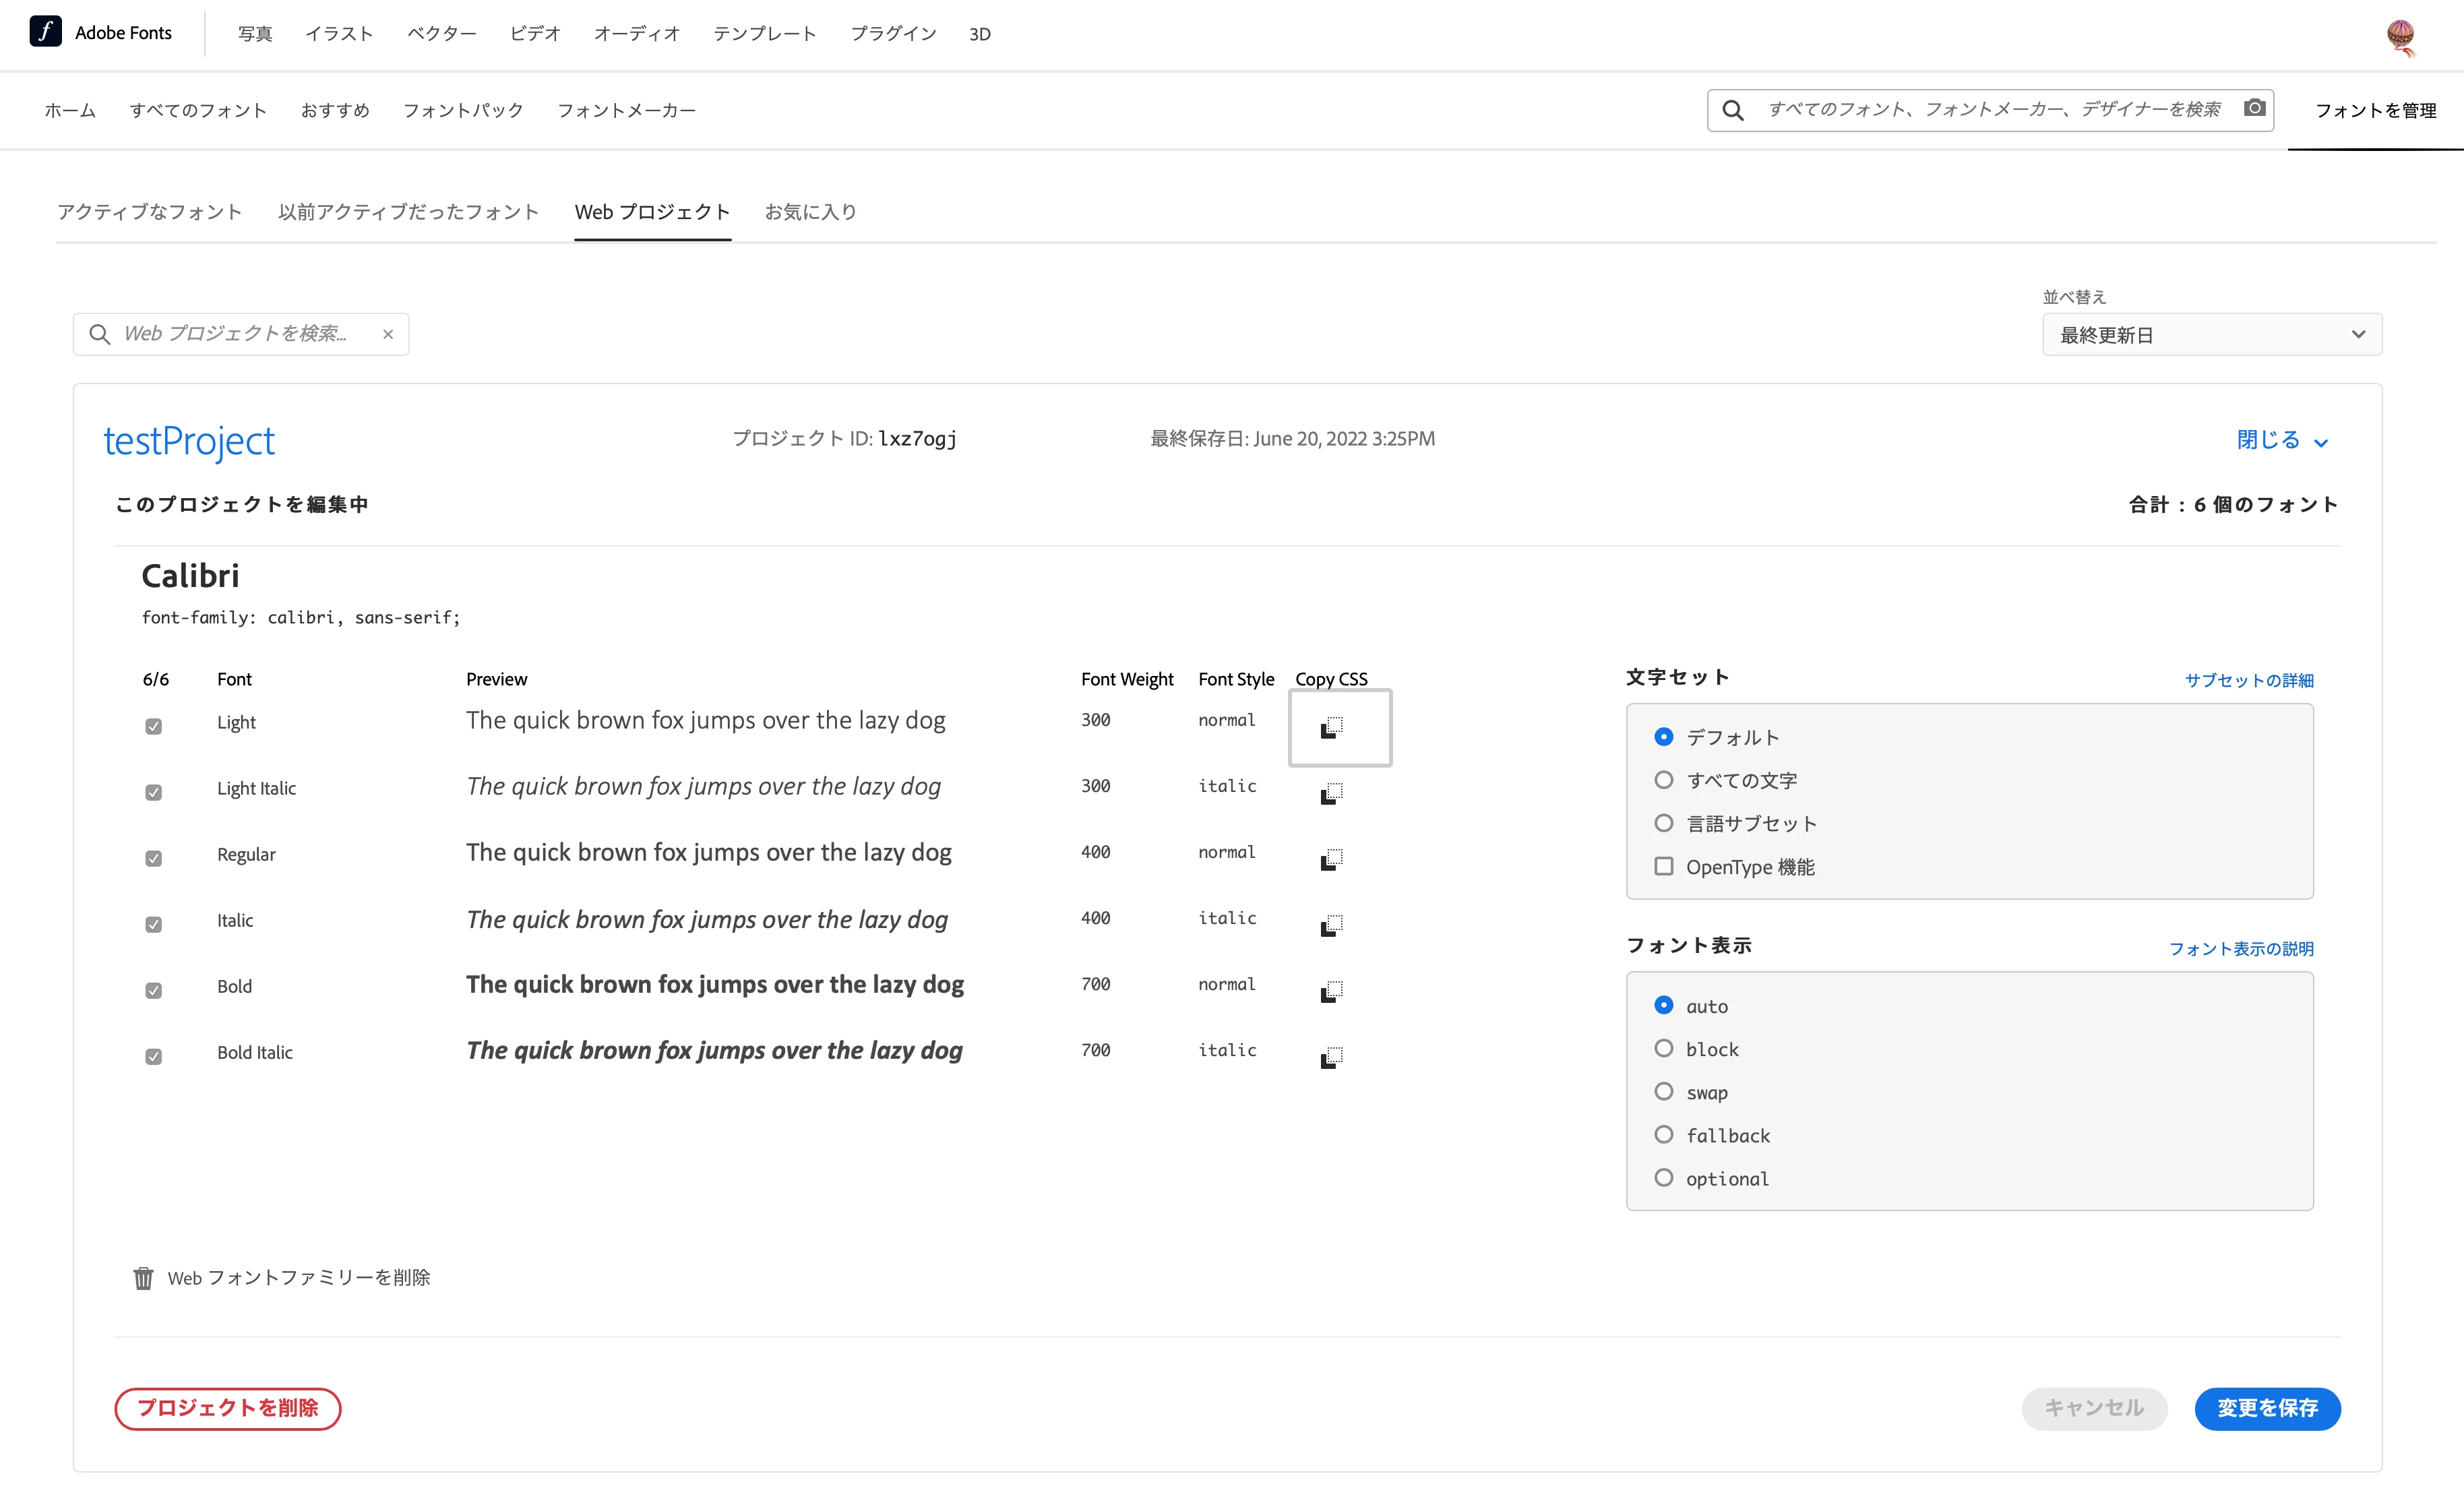Select the すべての文字 character set option
Image resolution: width=2464 pixels, height=1507 pixels.
point(1663,780)
